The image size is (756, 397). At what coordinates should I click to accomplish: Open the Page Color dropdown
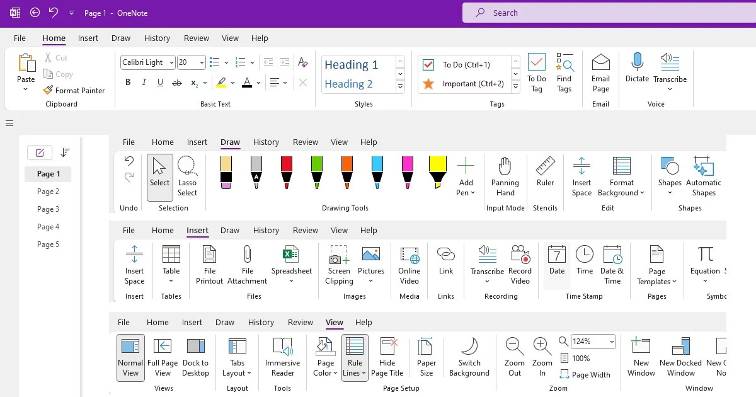(324, 355)
